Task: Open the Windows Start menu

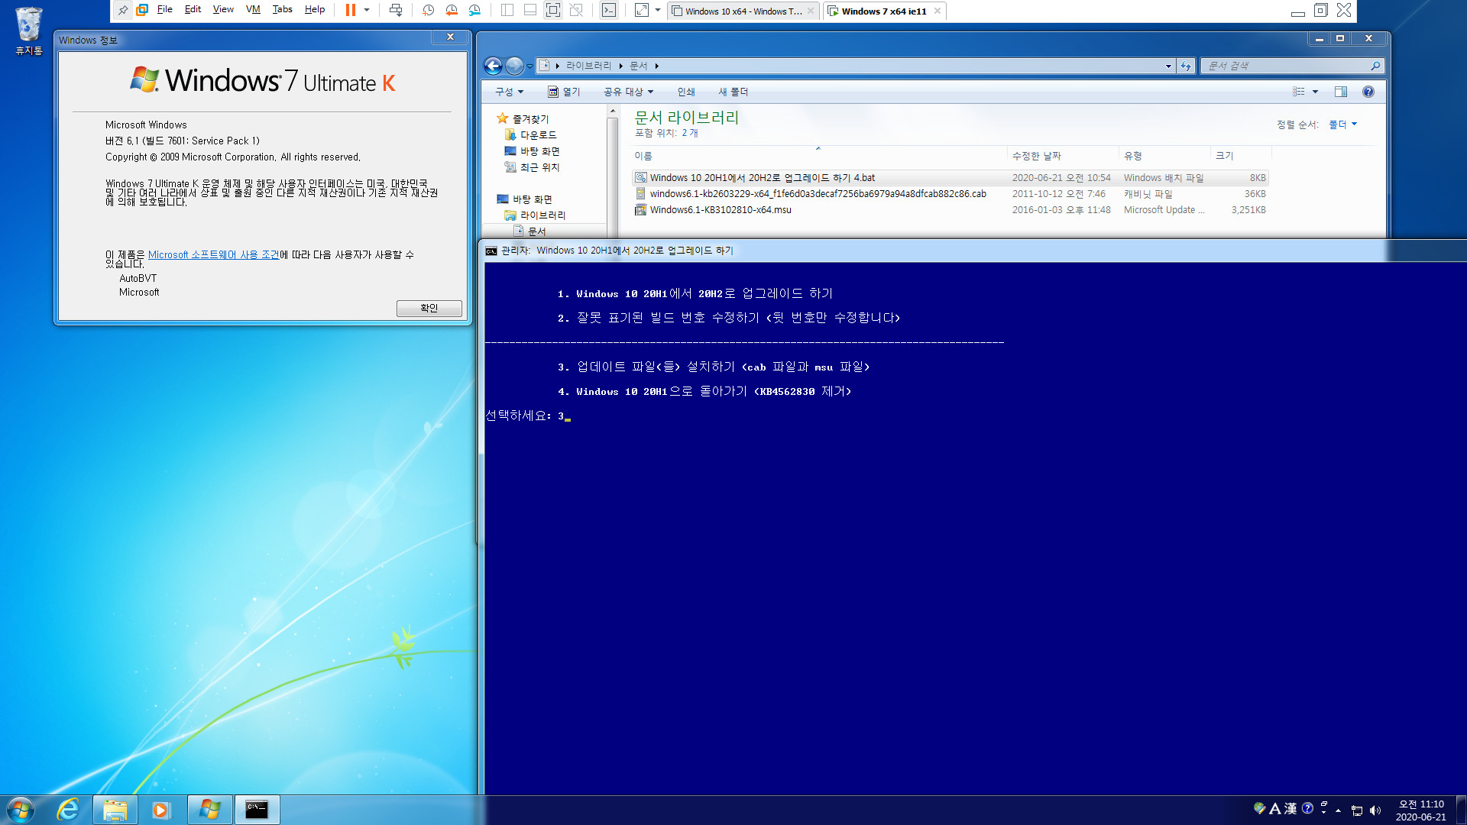Action: click(x=21, y=810)
